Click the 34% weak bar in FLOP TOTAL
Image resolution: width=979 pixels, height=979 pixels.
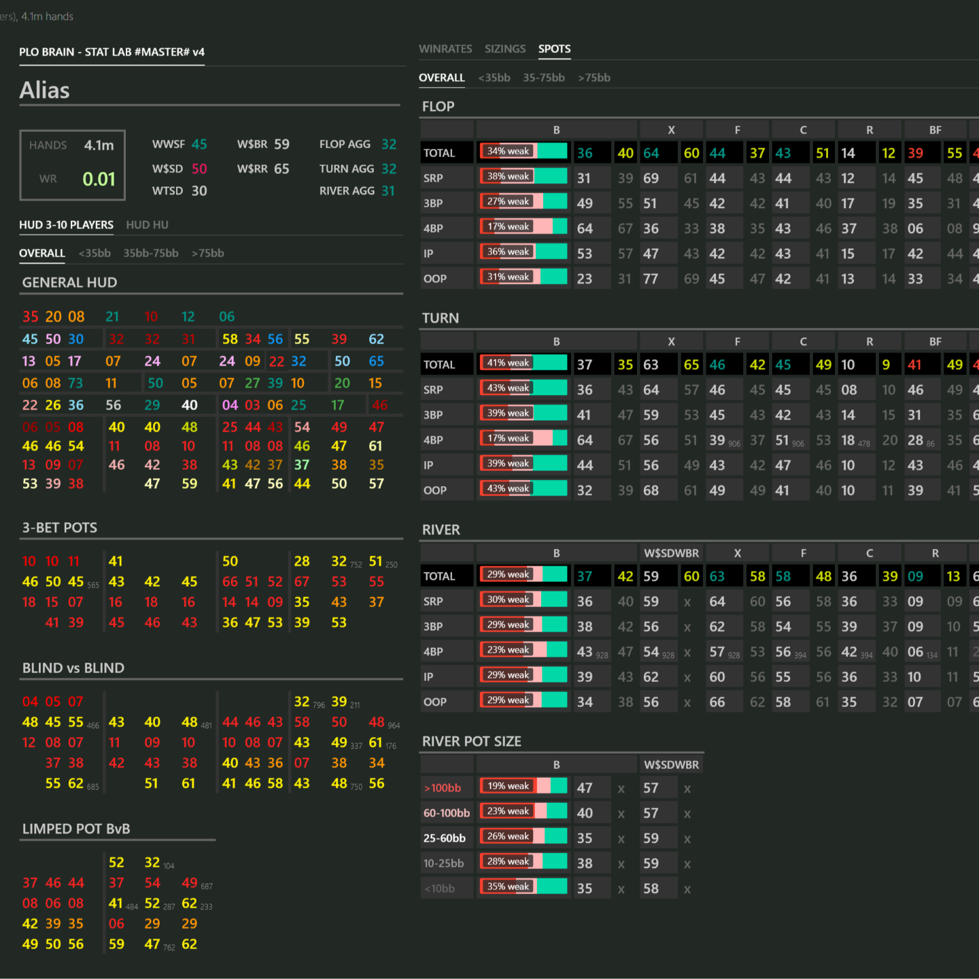[x=523, y=151]
